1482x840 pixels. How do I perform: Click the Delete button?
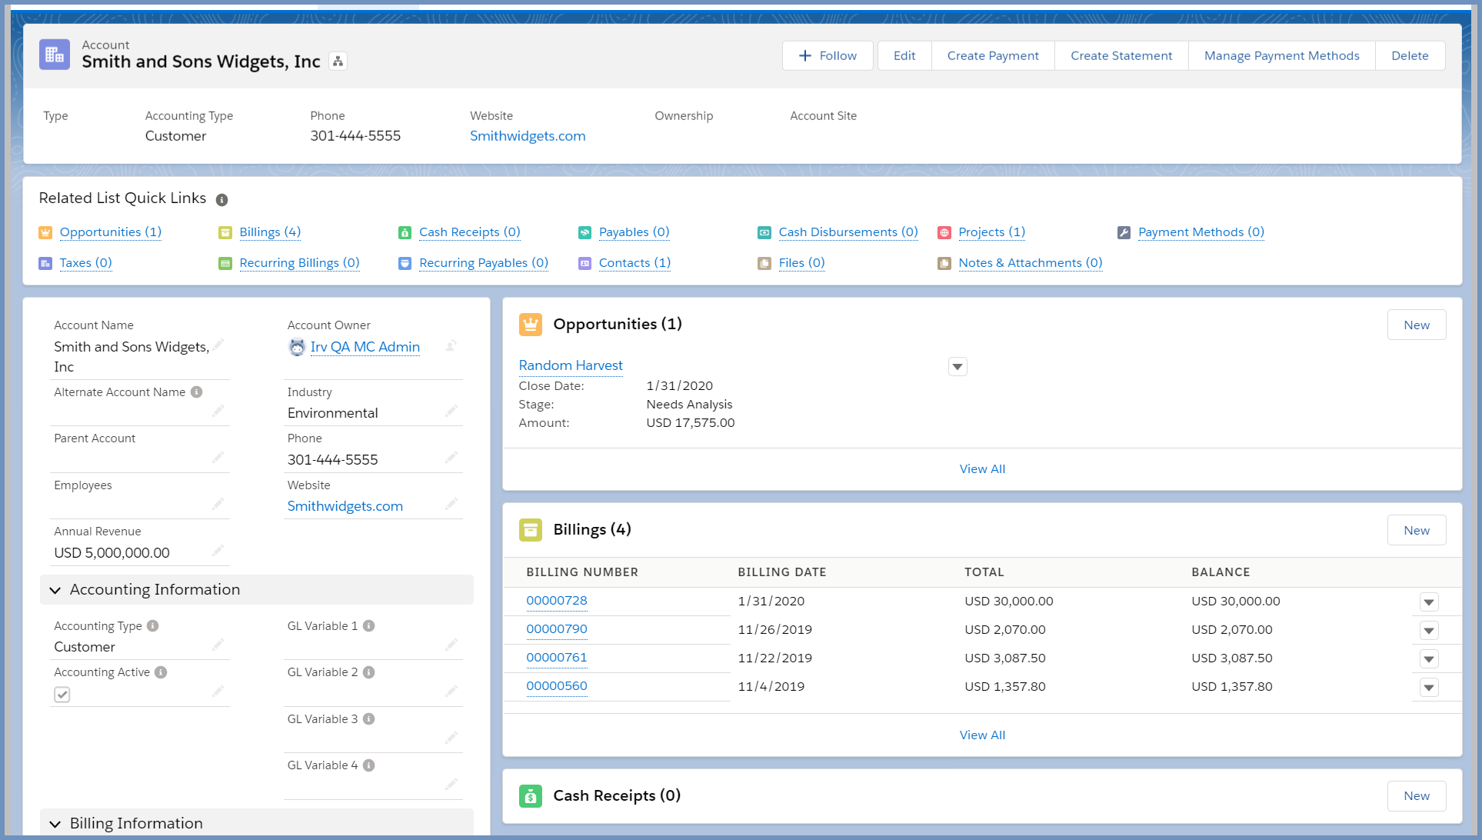pyautogui.click(x=1410, y=55)
